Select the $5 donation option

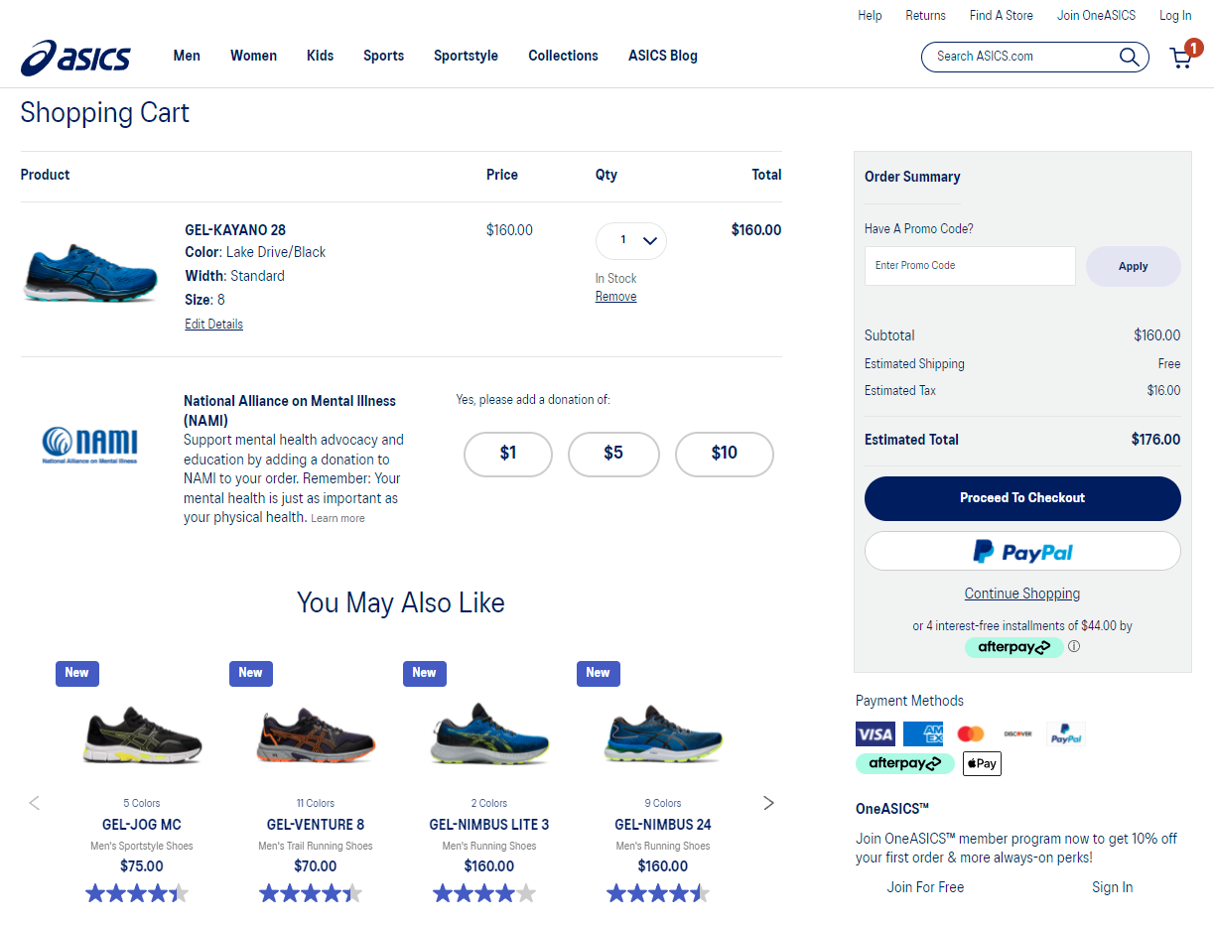613,454
